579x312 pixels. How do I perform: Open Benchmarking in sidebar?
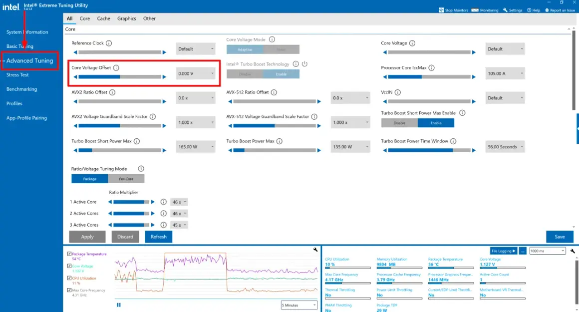[21, 89]
